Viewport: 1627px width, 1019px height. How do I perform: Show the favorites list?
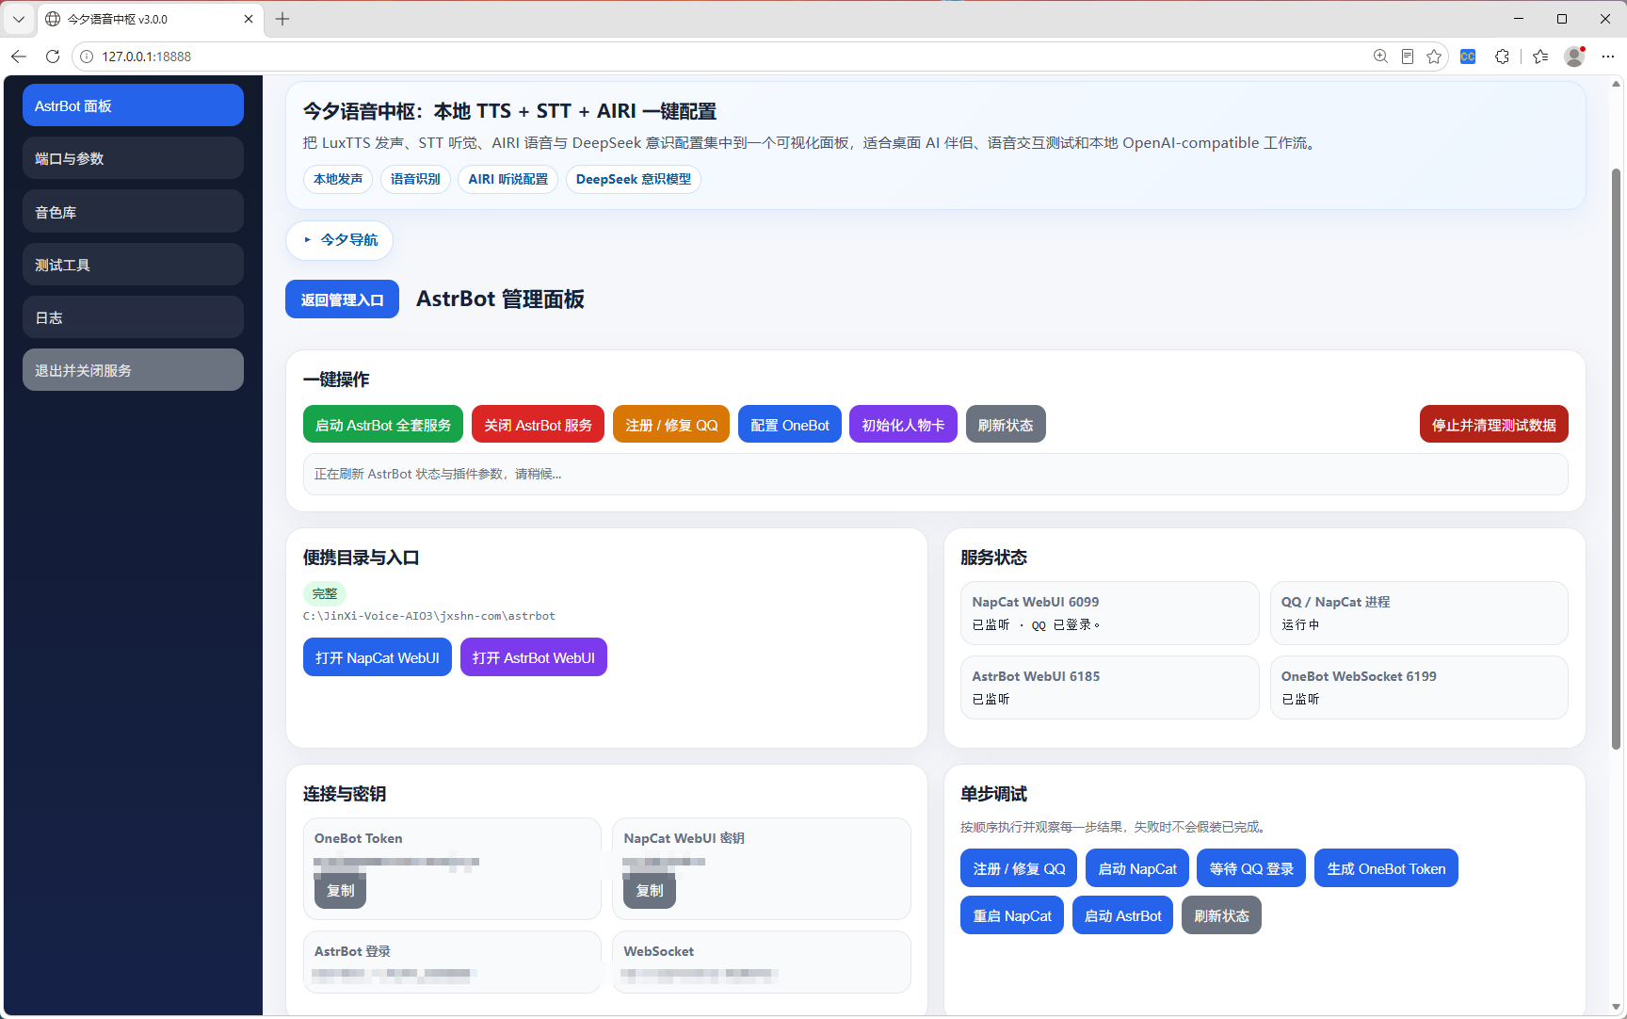pos(1540,57)
